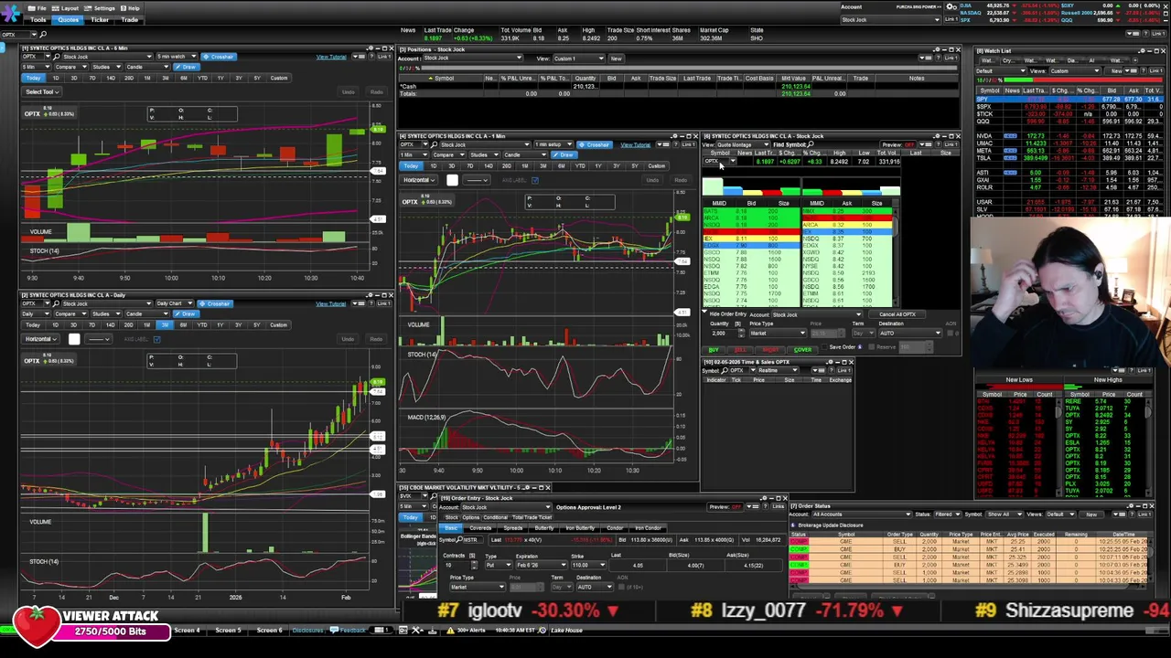The height and width of the screenshot is (658, 1171).
Task: Open the AUTO Destination dropdown in Level 2 order entry
Action: (909, 333)
